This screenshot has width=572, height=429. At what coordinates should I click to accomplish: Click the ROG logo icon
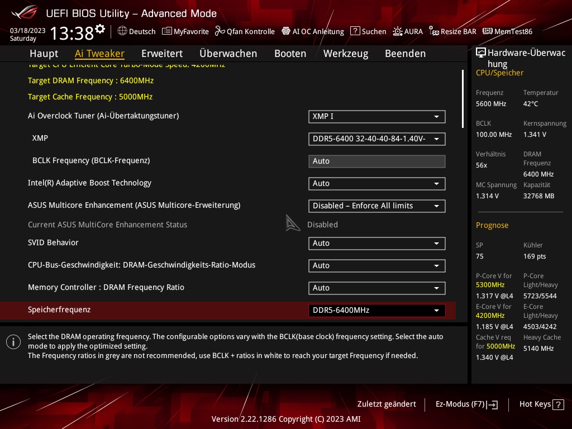[x=25, y=13]
